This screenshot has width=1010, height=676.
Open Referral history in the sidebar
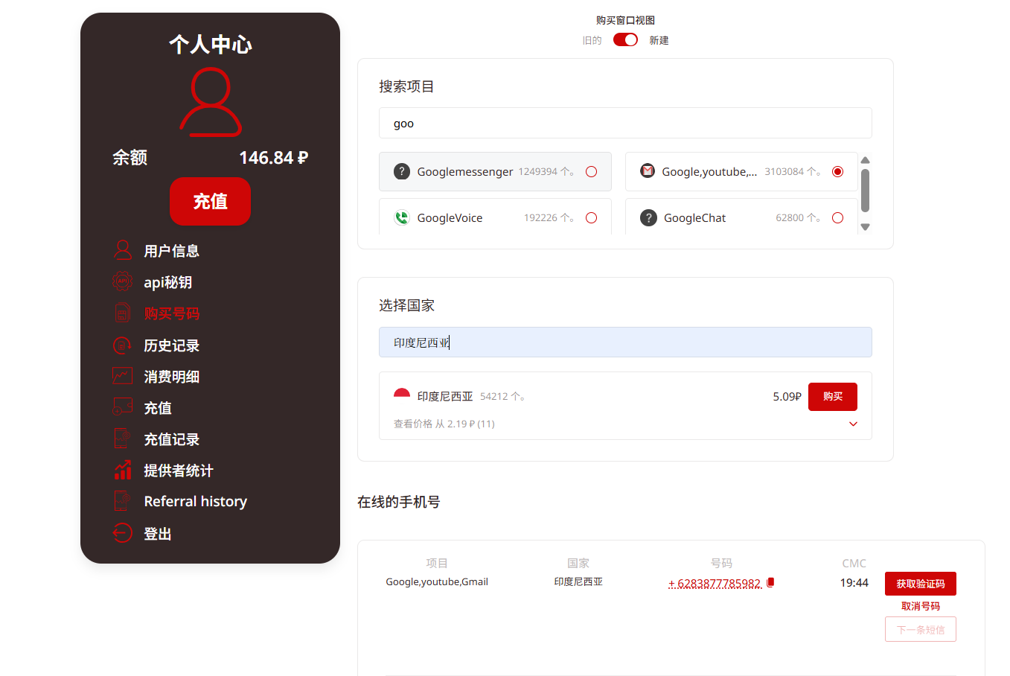pos(196,501)
